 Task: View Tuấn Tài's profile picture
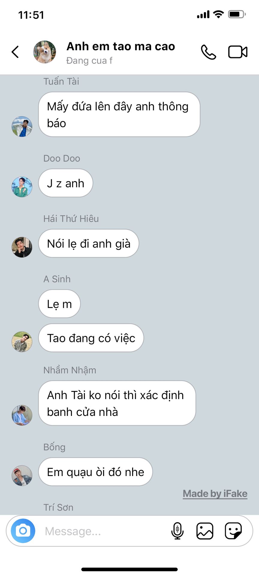[x=22, y=127]
